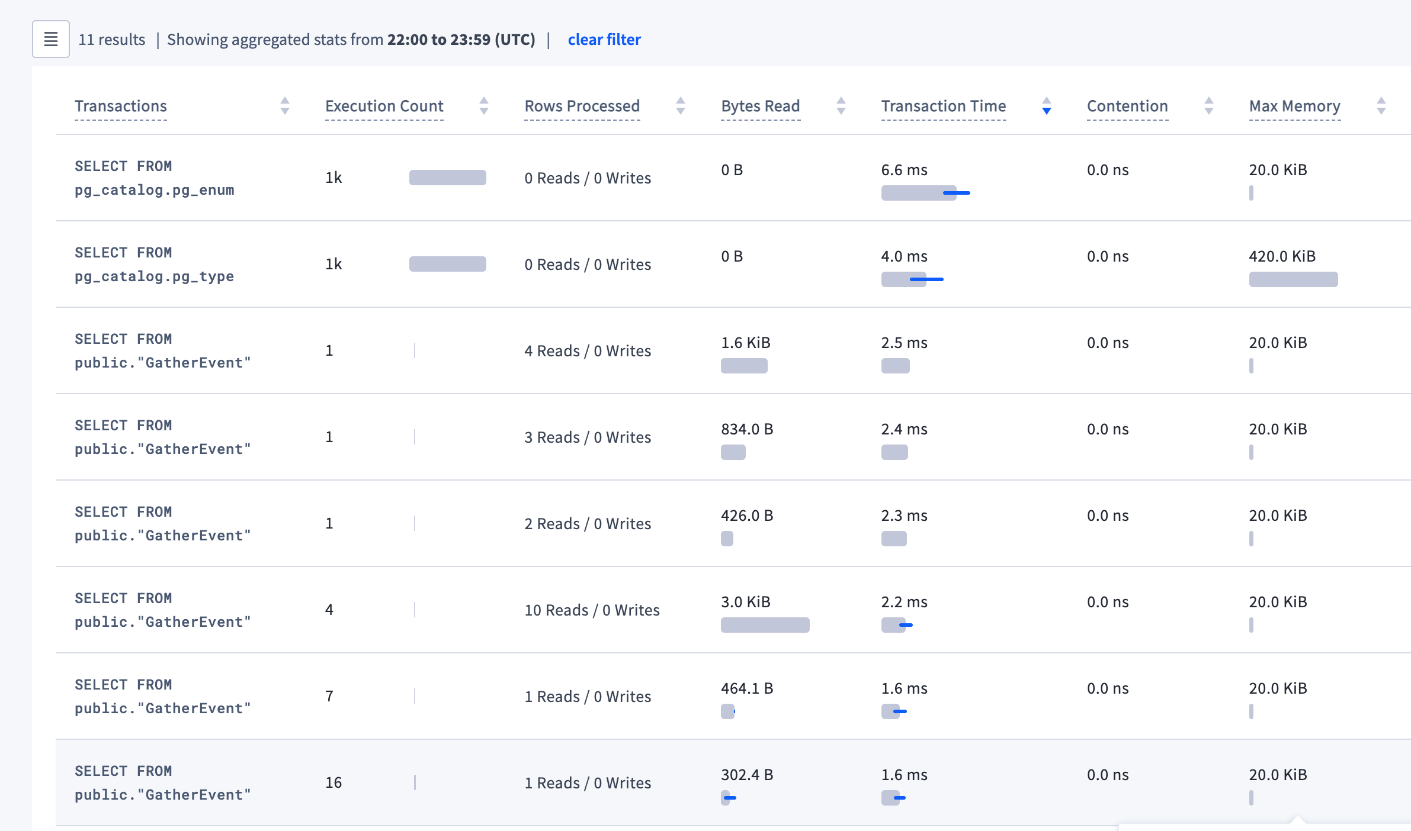Select the pg_catalog.pg_type query row
The image size is (1411, 831).
(x=155, y=264)
